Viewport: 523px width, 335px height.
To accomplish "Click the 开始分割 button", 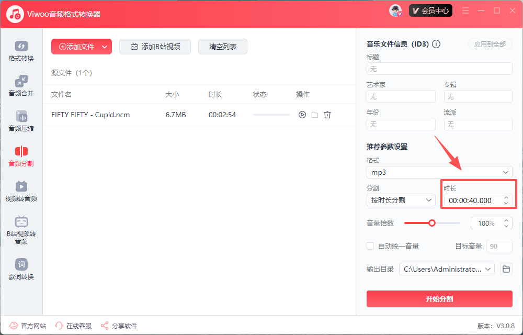I will tap(439, 299).
